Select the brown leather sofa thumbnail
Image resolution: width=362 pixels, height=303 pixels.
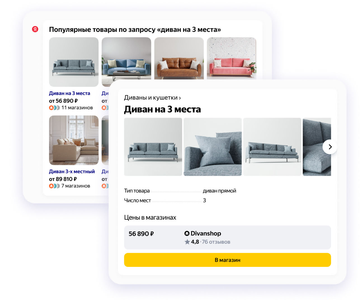click(x=179, y=58)
